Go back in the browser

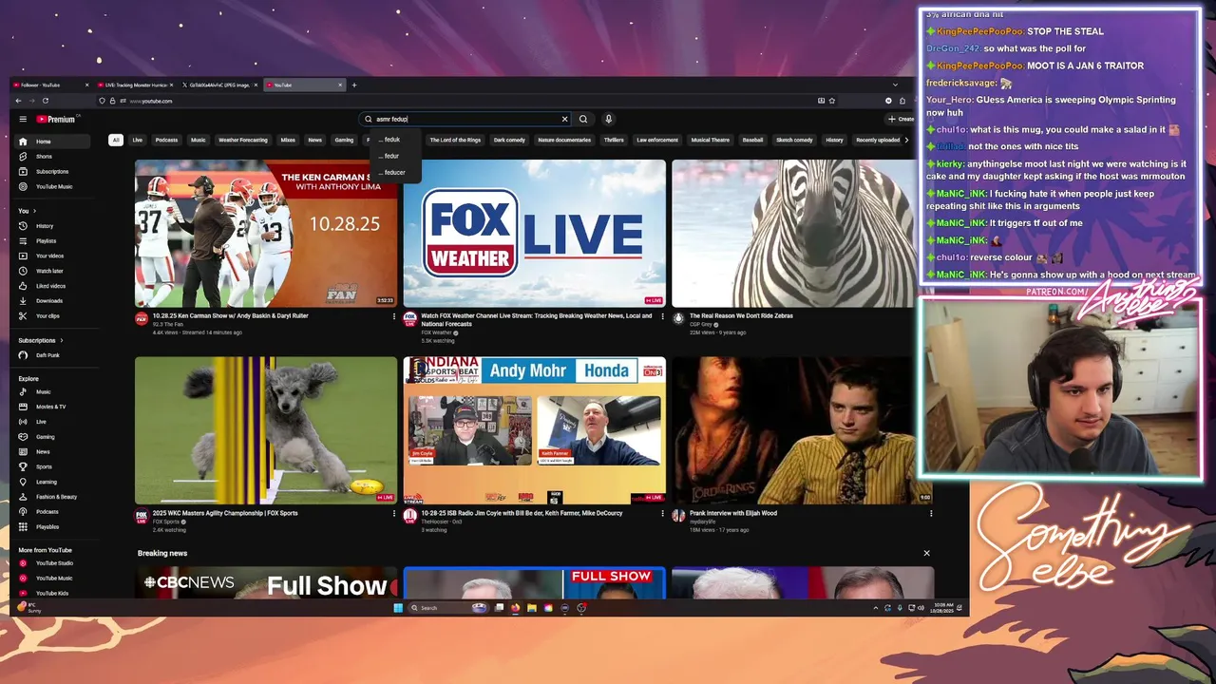click(19, 101)
